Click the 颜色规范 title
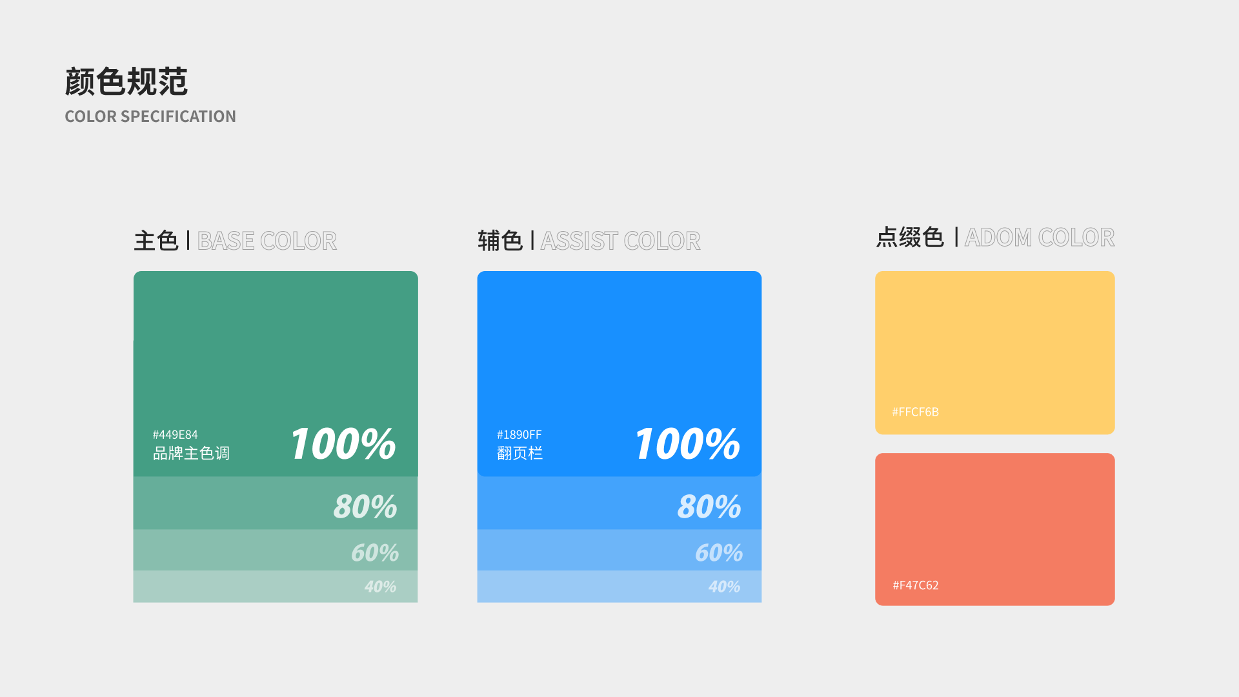Image resolution: width=1239 pixels, height=697 pixels. click(126, 82)
